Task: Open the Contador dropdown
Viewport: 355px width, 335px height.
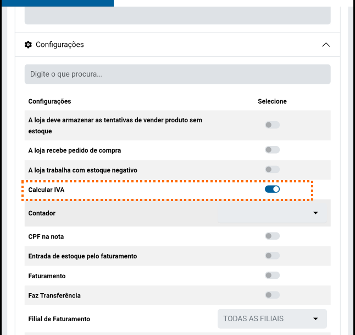Action: point(272,213)
